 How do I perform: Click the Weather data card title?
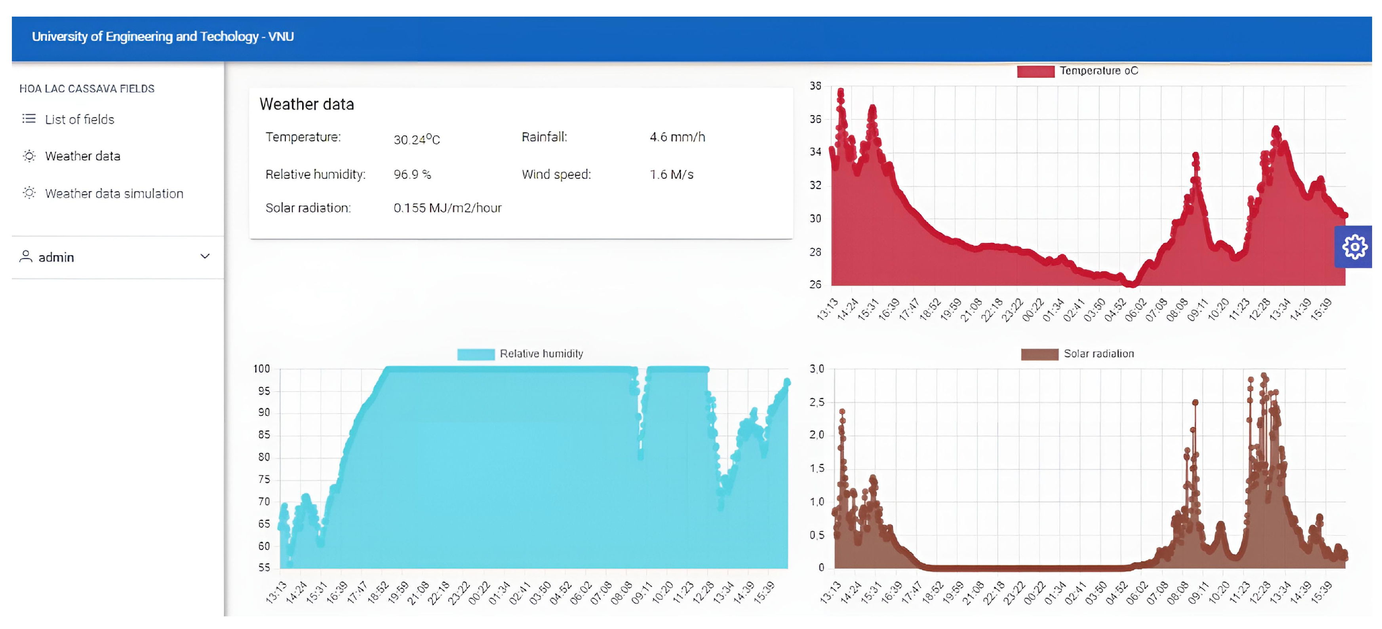(307, 104)
